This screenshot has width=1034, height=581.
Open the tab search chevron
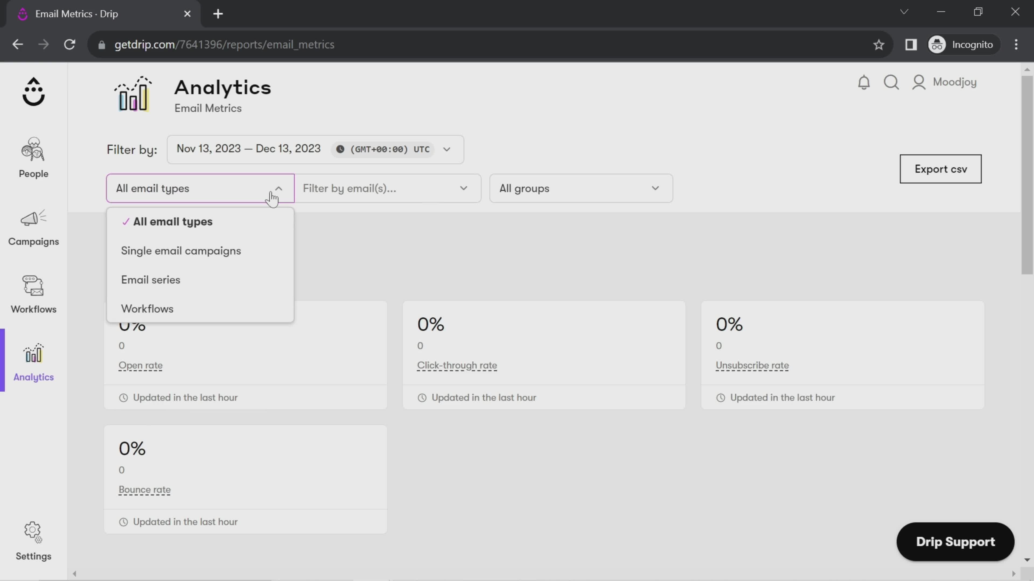pyautogui.click(x=904, y=12)
